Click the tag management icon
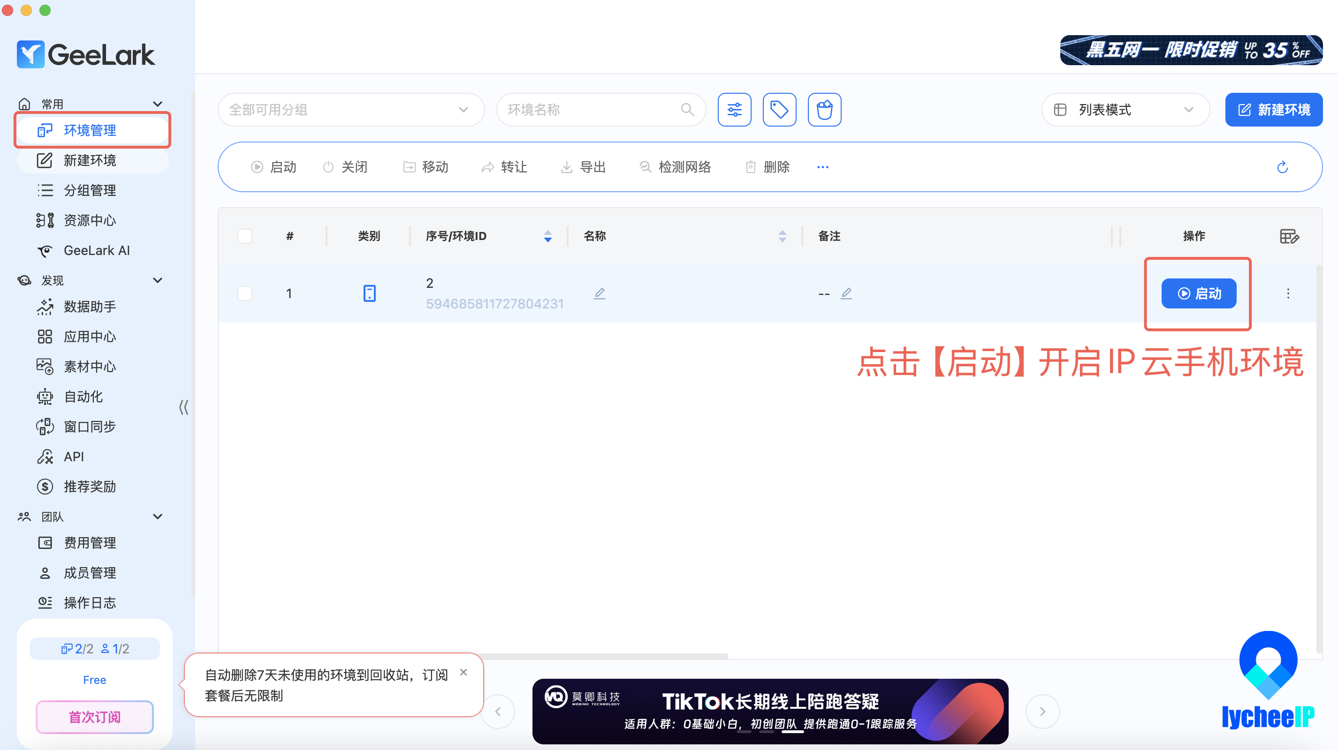This screenshot has width=1338, height=750. (x=779, y=110)
